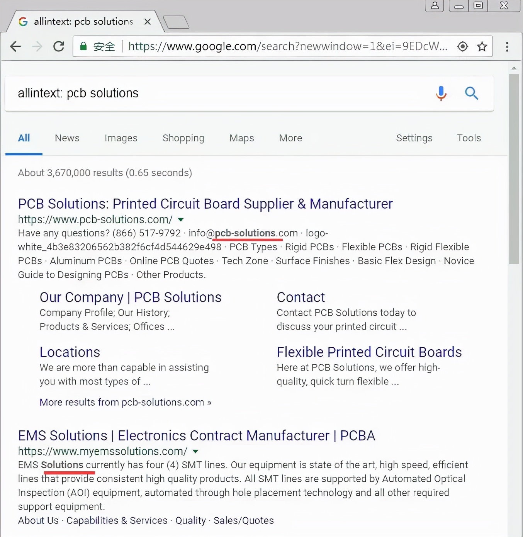The image size is (523, 537).
Task: Close the allintext: pcb solutions tab
Action: coord(147,22)
